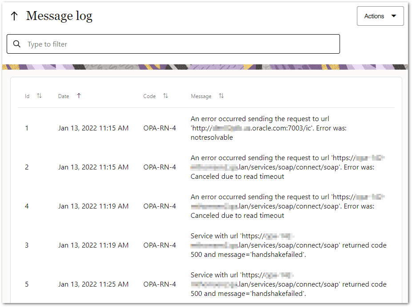Click the search icon inside the filter bar

17,44
